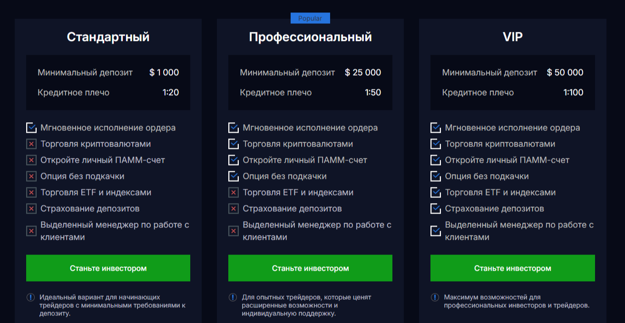This screenshot has width=625, height=323.
Task: Click the $ 50 000 minimum deposit value
Action: tap(565, 73)
